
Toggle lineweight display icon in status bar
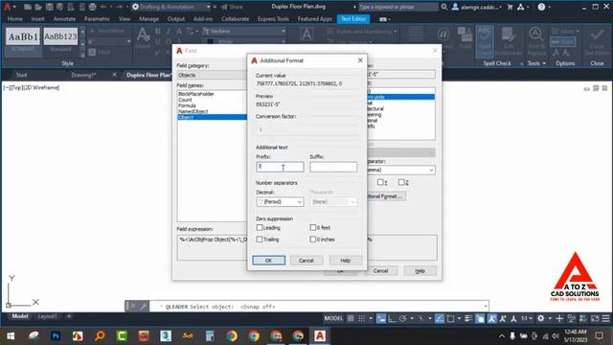(468, 318)
